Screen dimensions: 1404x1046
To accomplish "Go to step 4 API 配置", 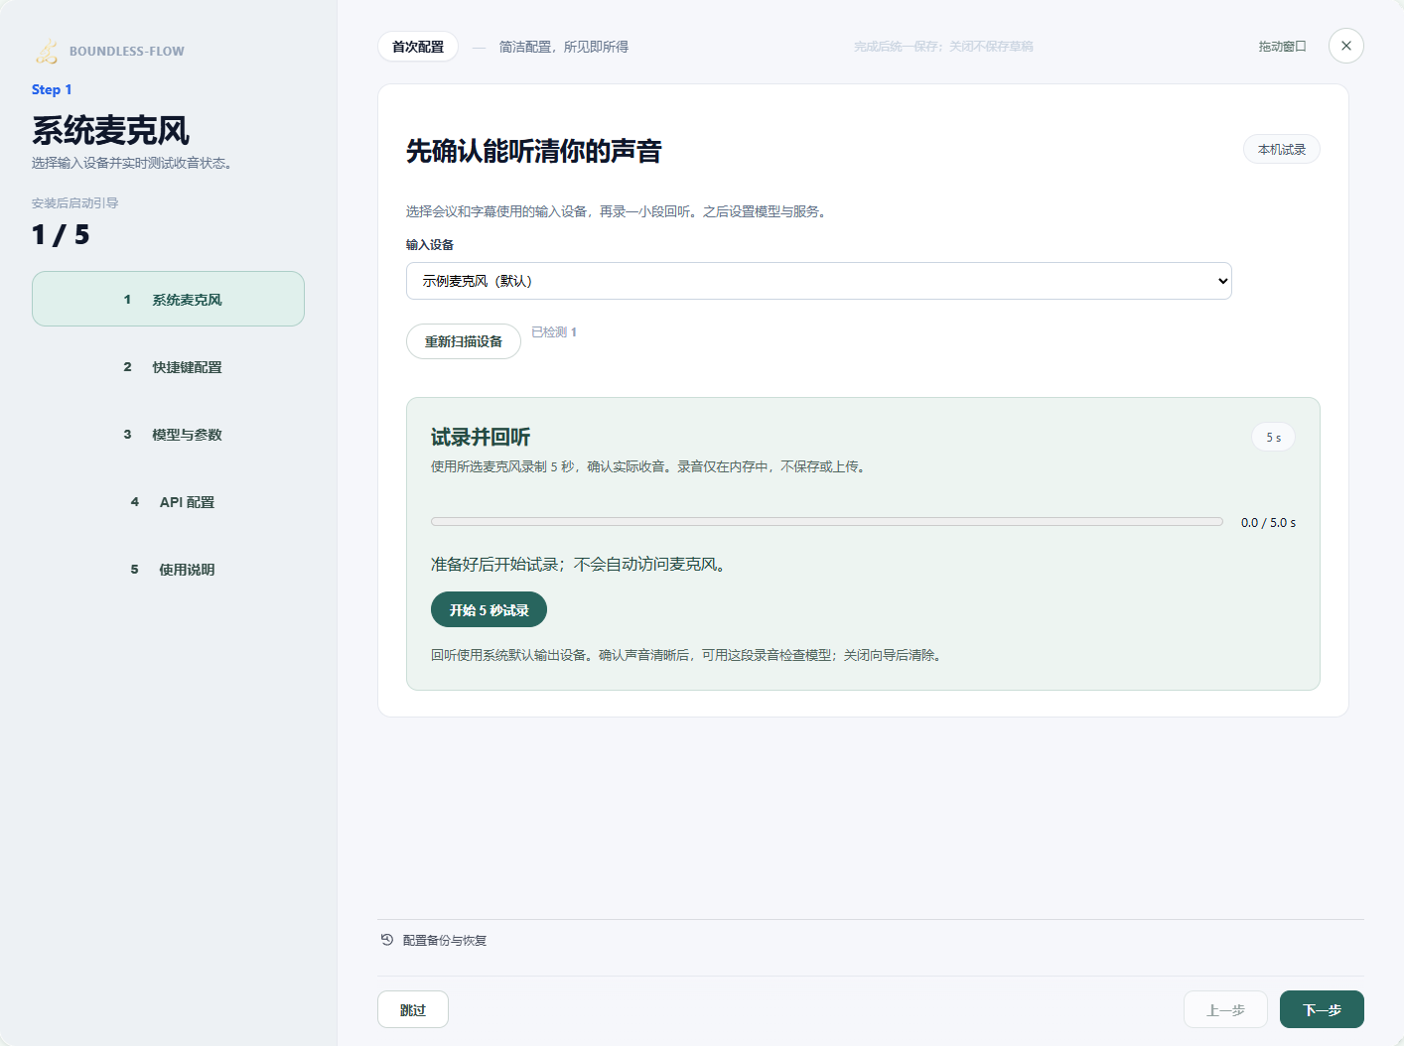I will [x=168, y=501].
